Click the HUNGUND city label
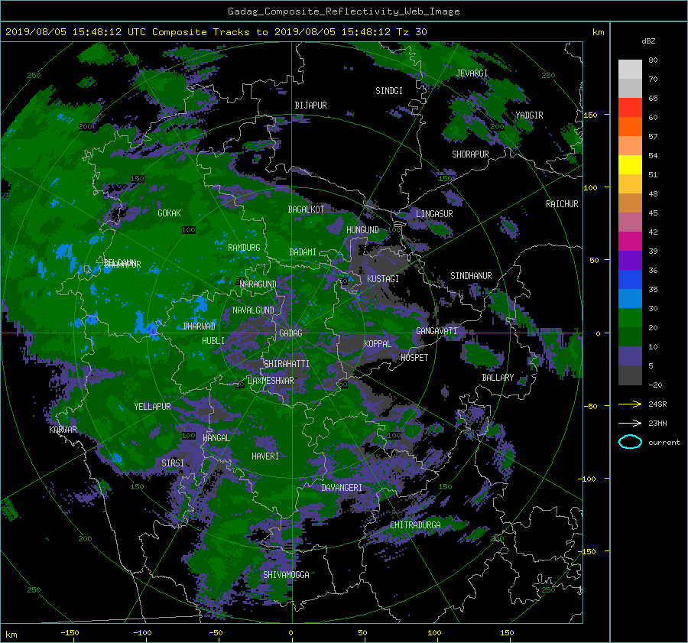This screenshot has width=688, height=643. pos(362,230)
